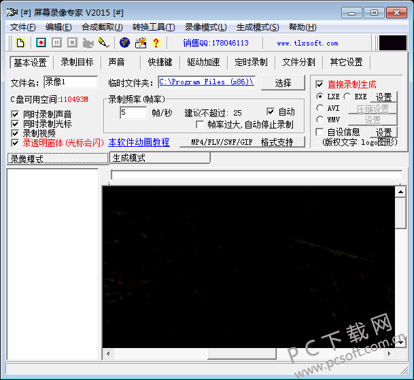Click the scroll up arrow of preview
The width and height of the screenshot is (414, 380).
400,192
